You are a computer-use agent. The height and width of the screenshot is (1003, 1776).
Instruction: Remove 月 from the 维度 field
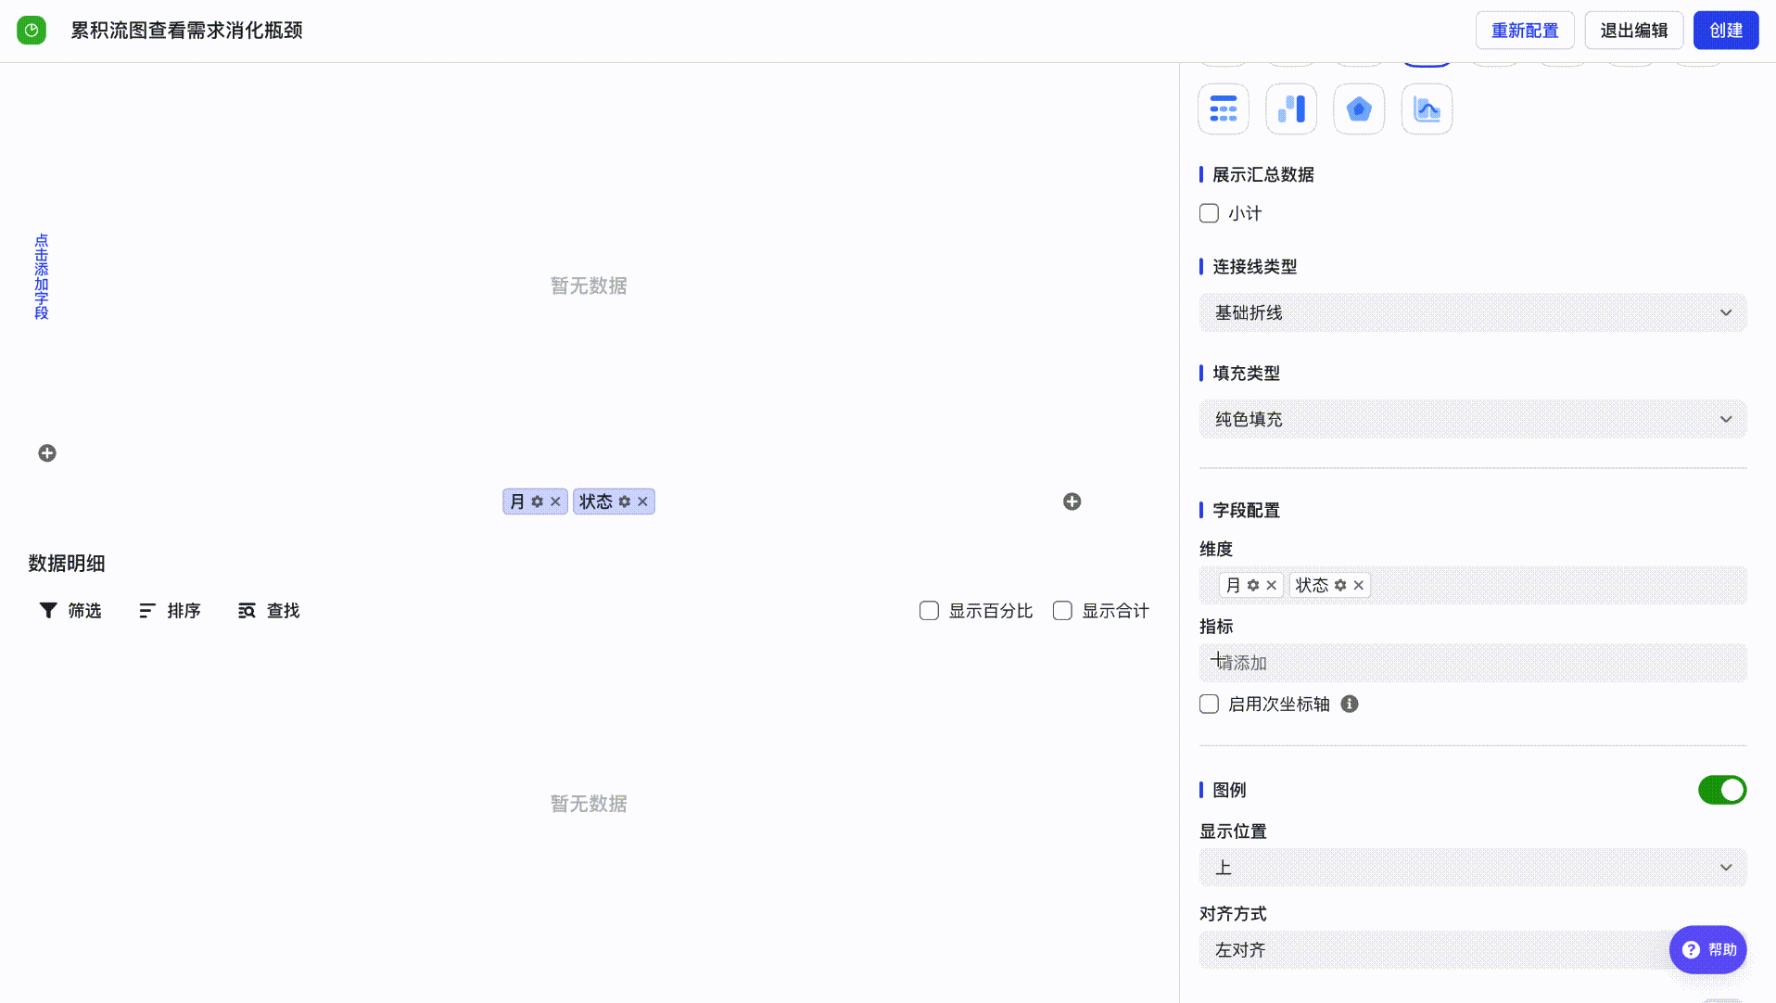1271,585
